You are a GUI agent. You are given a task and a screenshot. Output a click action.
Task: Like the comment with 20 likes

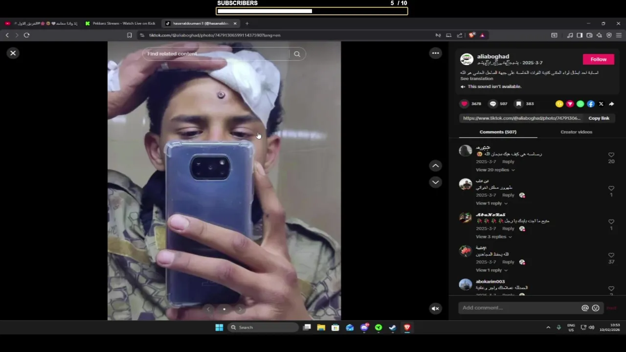click(611, 155)
